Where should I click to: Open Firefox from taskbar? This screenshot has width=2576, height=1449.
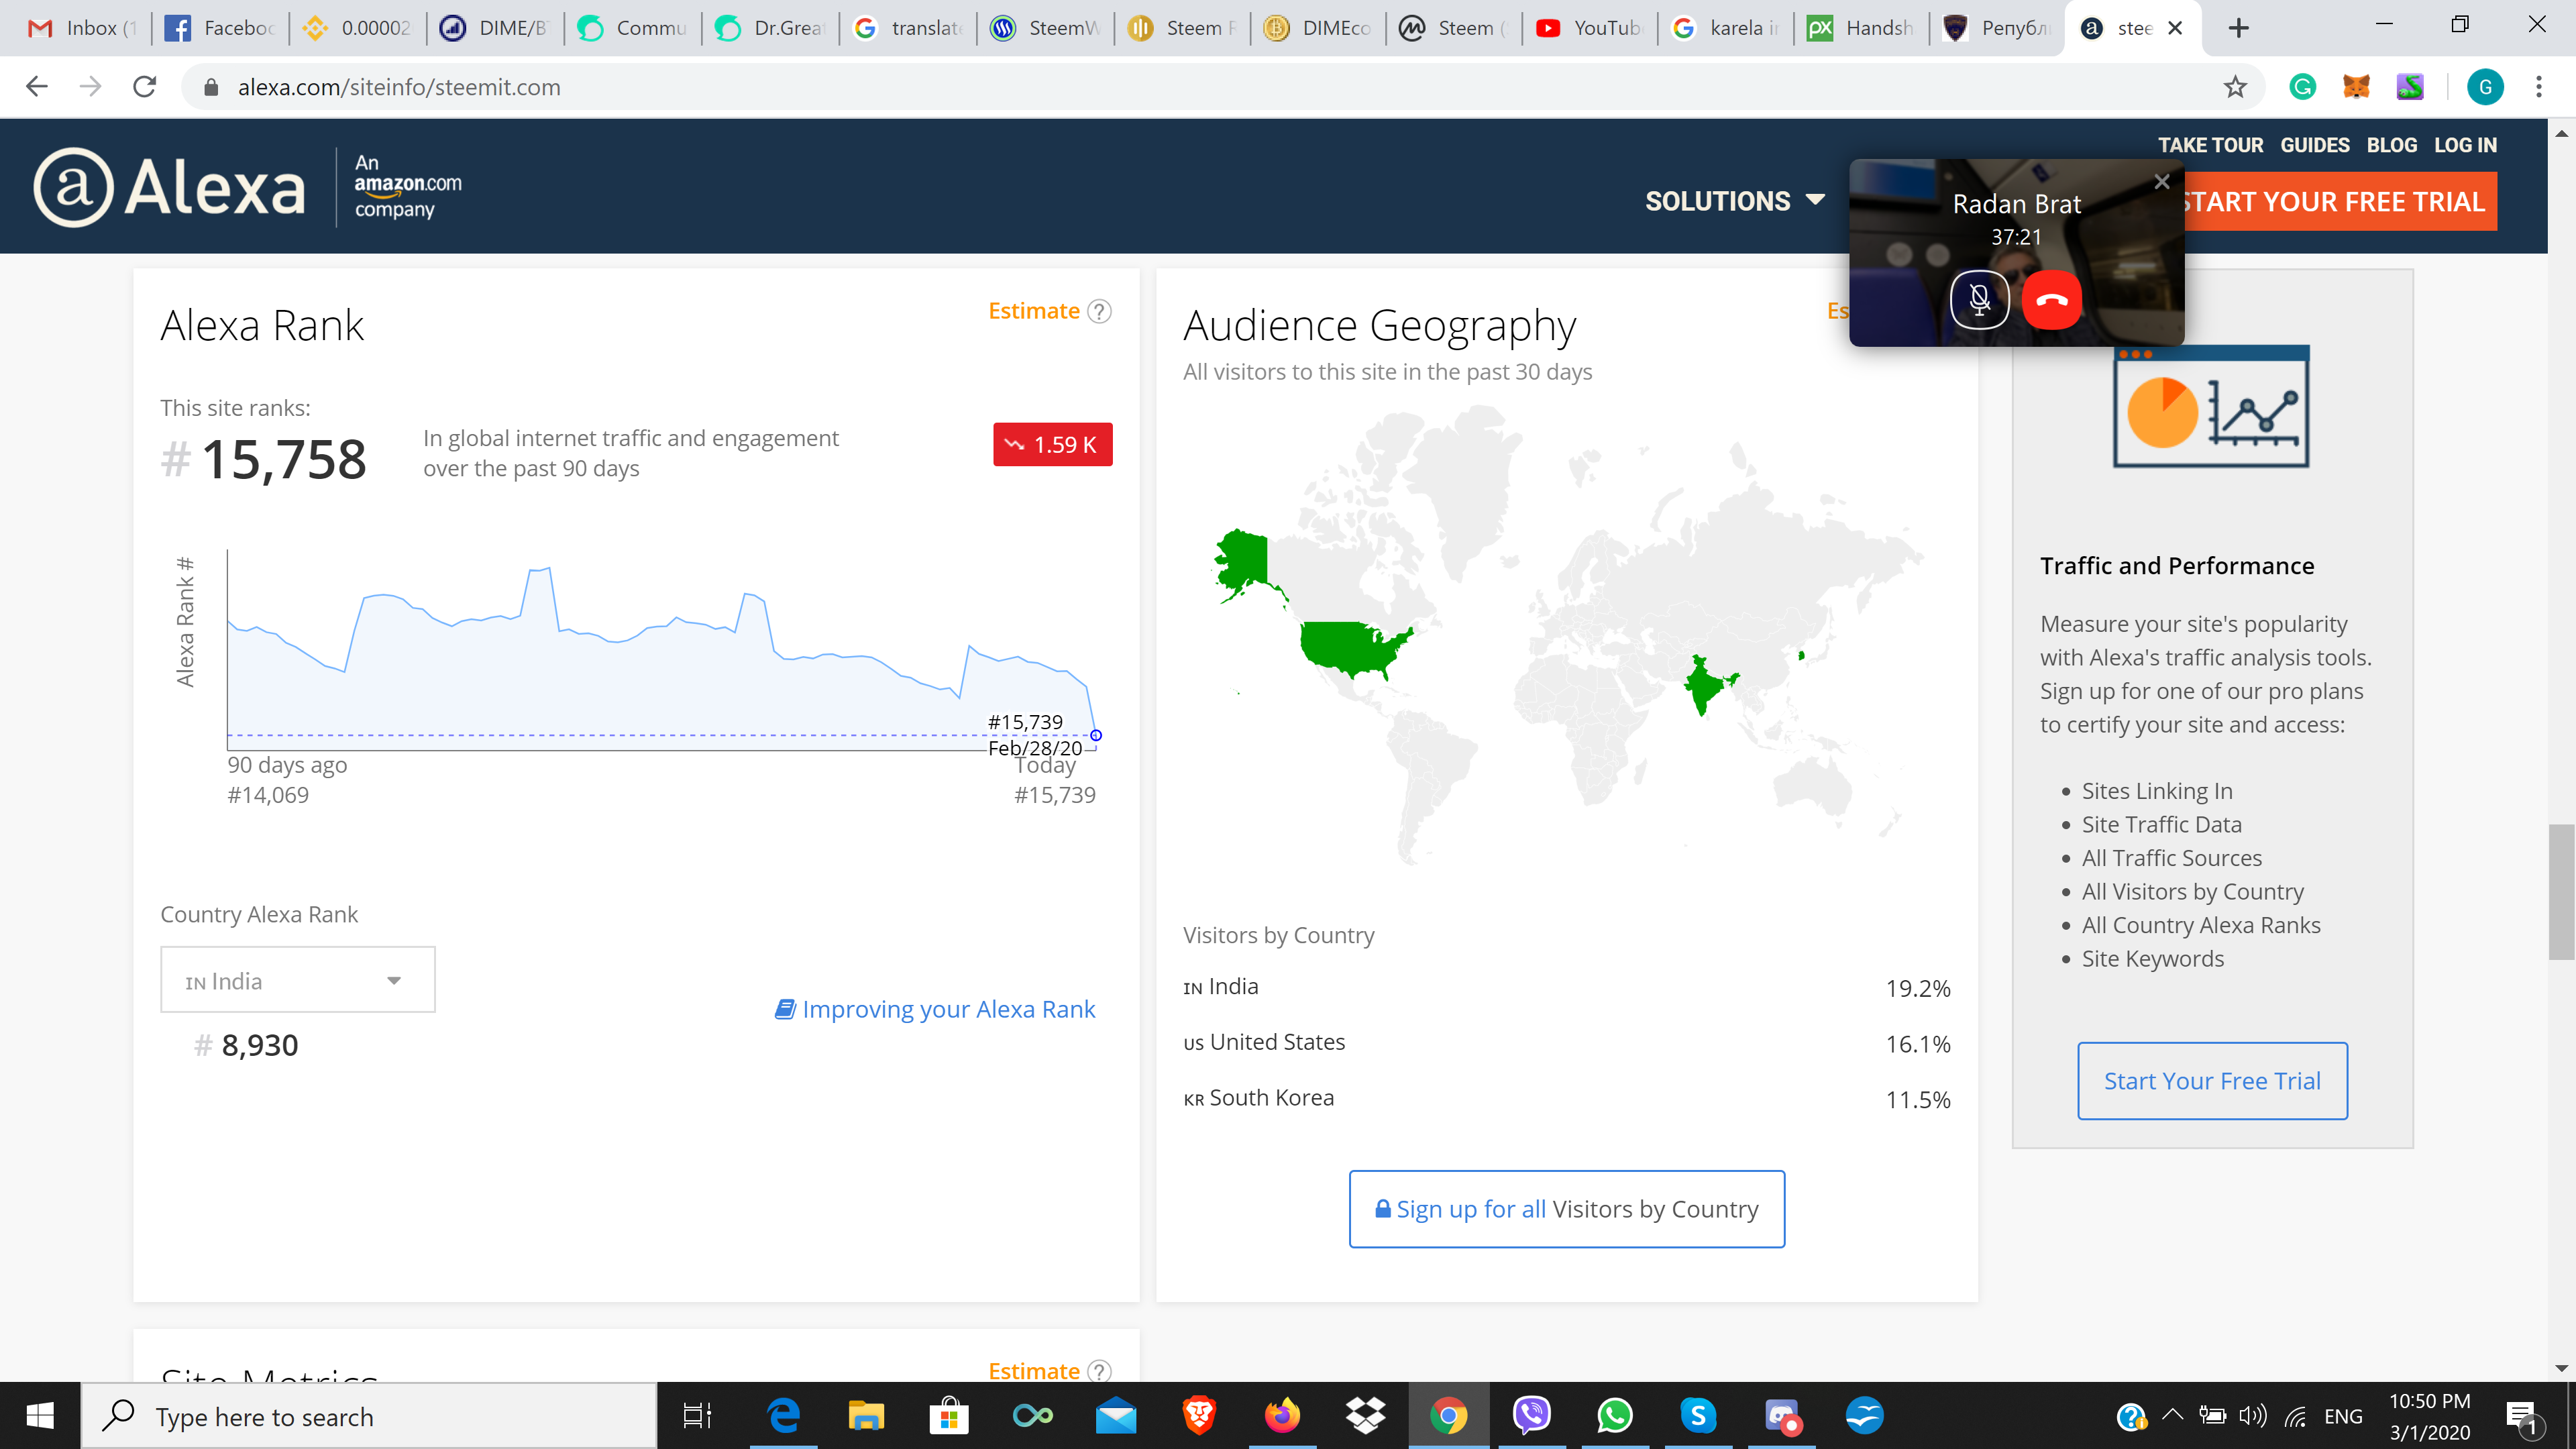[x=1282, y=1416]
